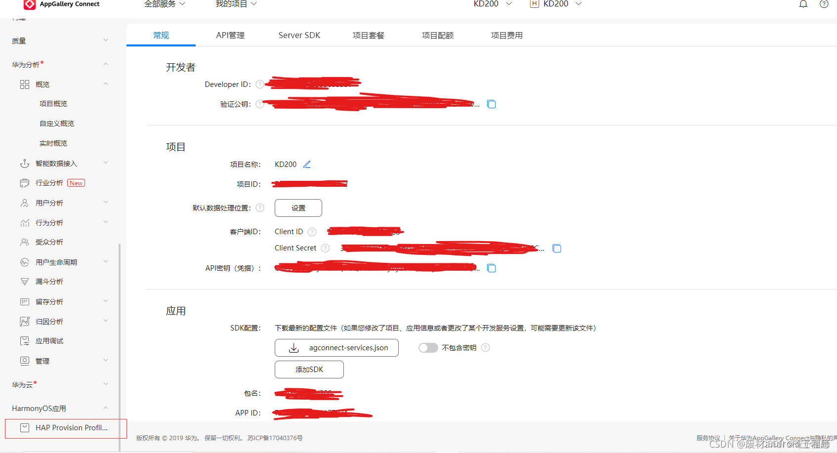Image resolution: width=837 pixels, height=453 pixels.
Task: Show help for Developer ID
Action: (259, 84)
